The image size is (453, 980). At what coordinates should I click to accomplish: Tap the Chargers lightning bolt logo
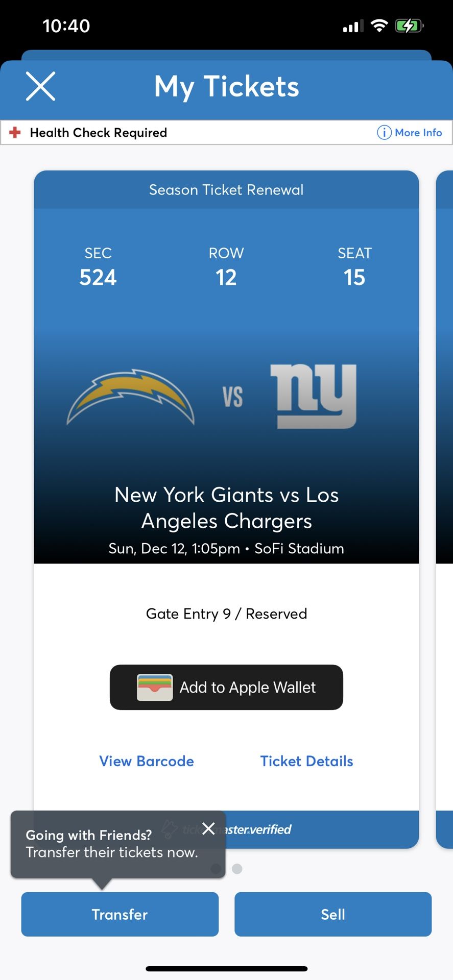(x=131, y=397)
